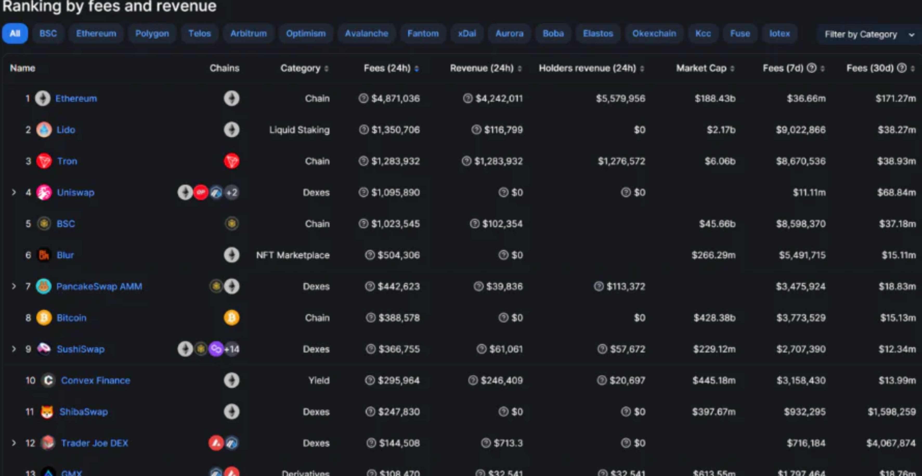Click the Ethereum logo icon in row 1

tap(43, 99)
